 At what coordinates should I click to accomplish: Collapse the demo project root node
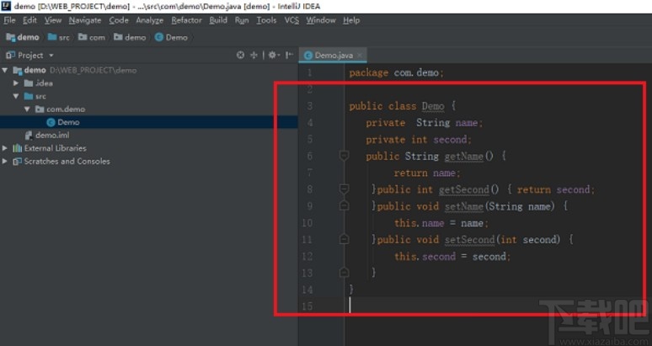click(x=5, y=70)
